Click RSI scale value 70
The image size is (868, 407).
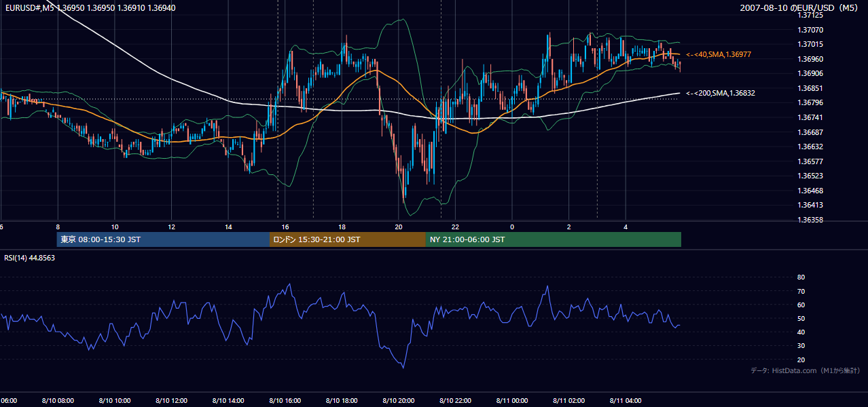pos(801,291)
